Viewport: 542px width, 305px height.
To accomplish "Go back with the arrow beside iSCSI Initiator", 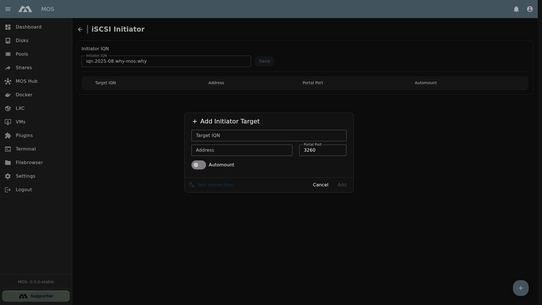I will [x=80, y=29].
